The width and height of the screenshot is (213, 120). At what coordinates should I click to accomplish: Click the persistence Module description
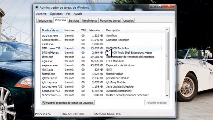117,78
